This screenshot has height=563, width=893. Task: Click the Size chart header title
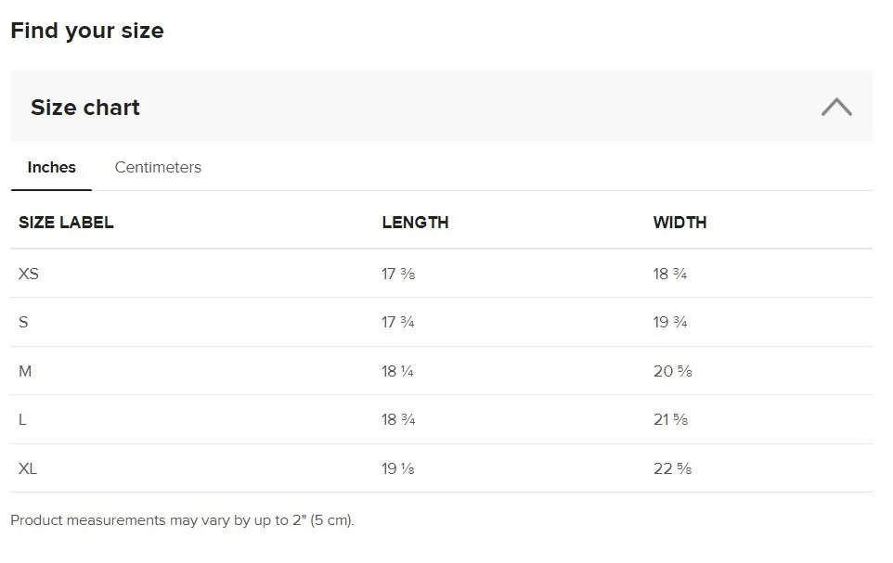[x=85, y=107]
